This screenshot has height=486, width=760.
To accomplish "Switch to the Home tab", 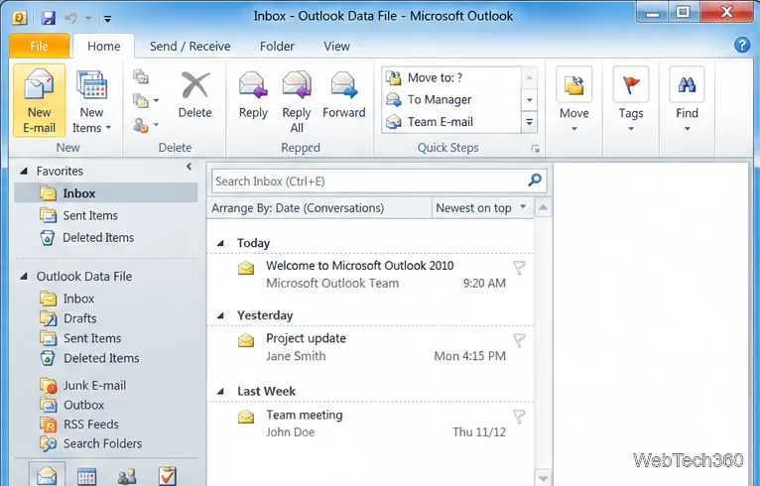I will 104,46.
